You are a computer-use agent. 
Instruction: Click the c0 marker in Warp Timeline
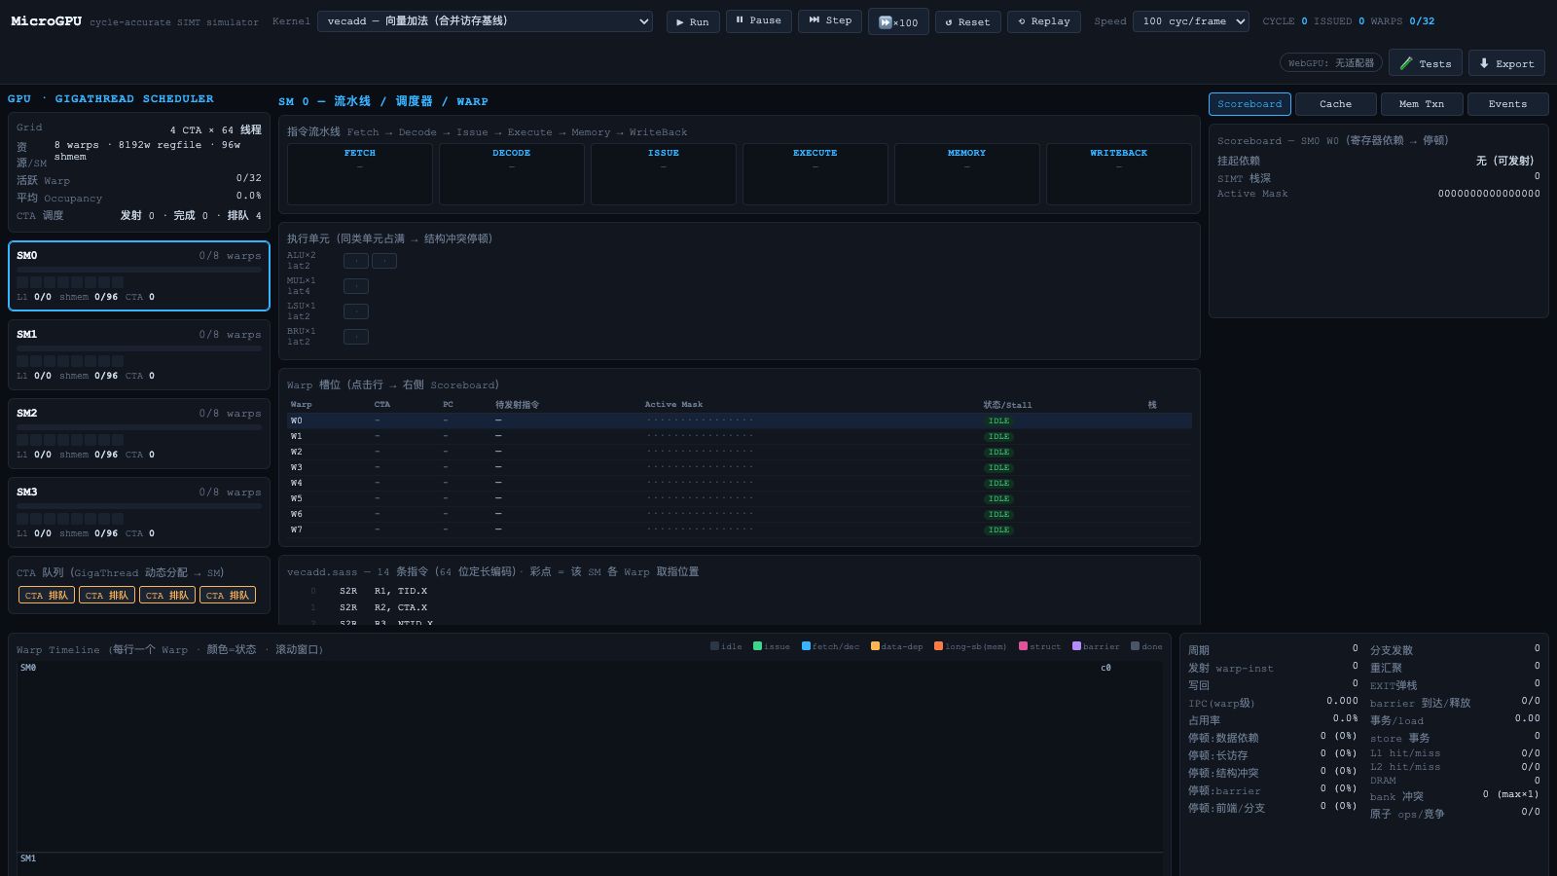1105,668
